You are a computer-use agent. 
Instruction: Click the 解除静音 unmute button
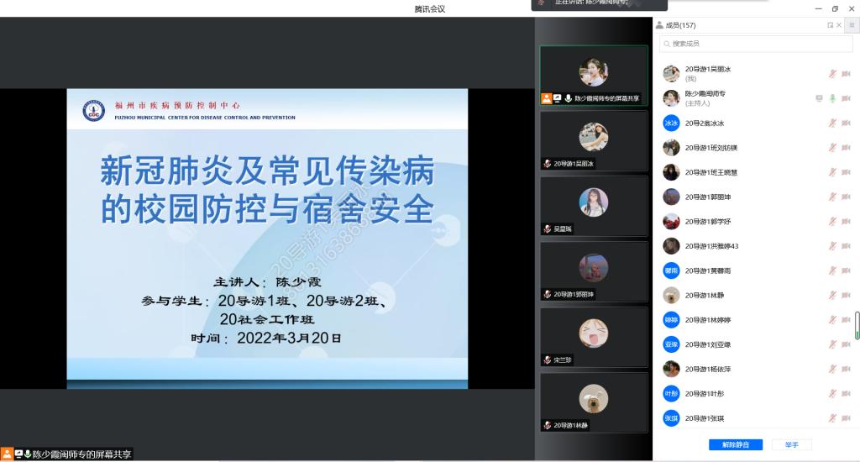(729, 444)
